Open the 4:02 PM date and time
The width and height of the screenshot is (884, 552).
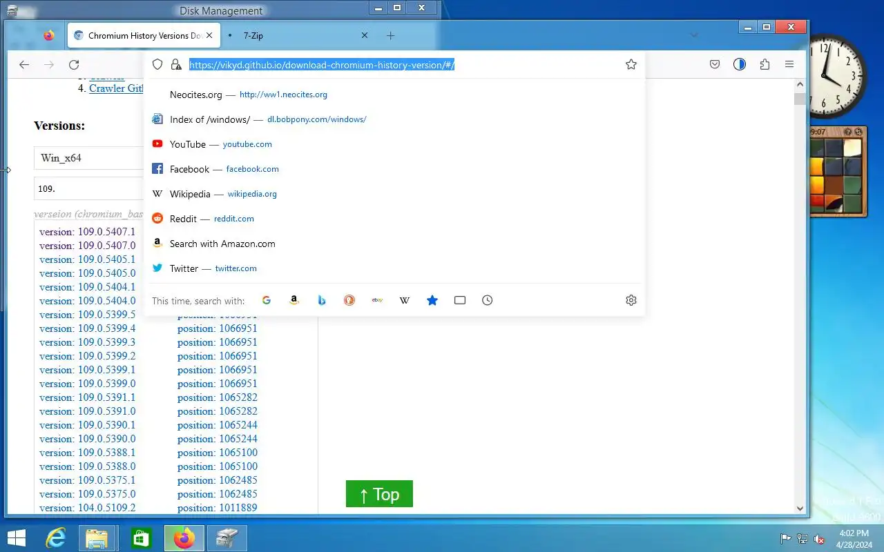[854, 538]
